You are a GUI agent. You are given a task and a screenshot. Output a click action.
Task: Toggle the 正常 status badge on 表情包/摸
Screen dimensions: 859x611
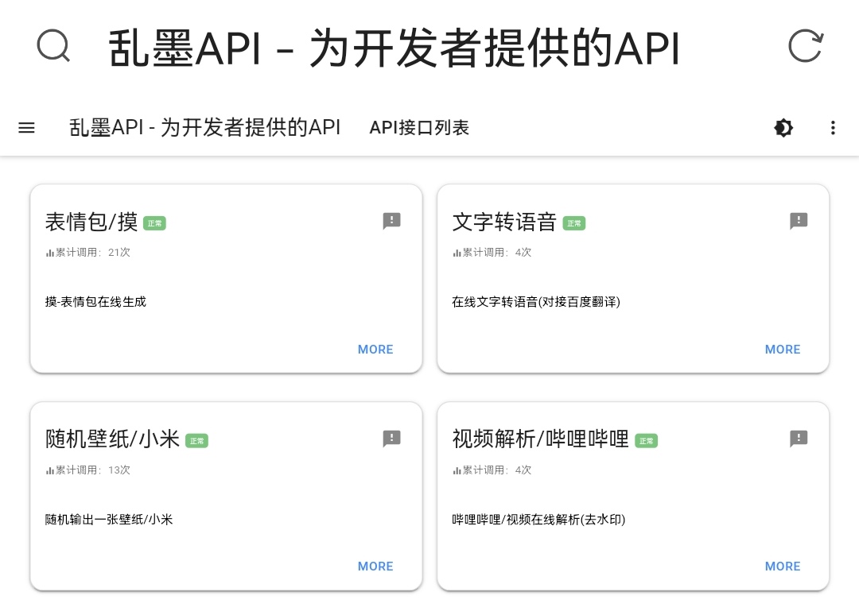154,223
